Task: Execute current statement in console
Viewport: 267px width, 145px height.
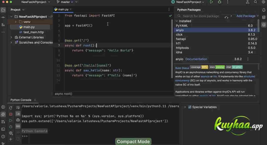Action: pyautogui.click(x=11, y=120)
